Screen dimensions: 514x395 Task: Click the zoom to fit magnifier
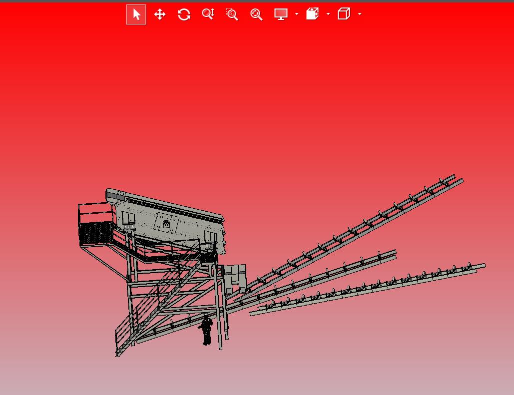pyautogui.click(x=256, y=14)
